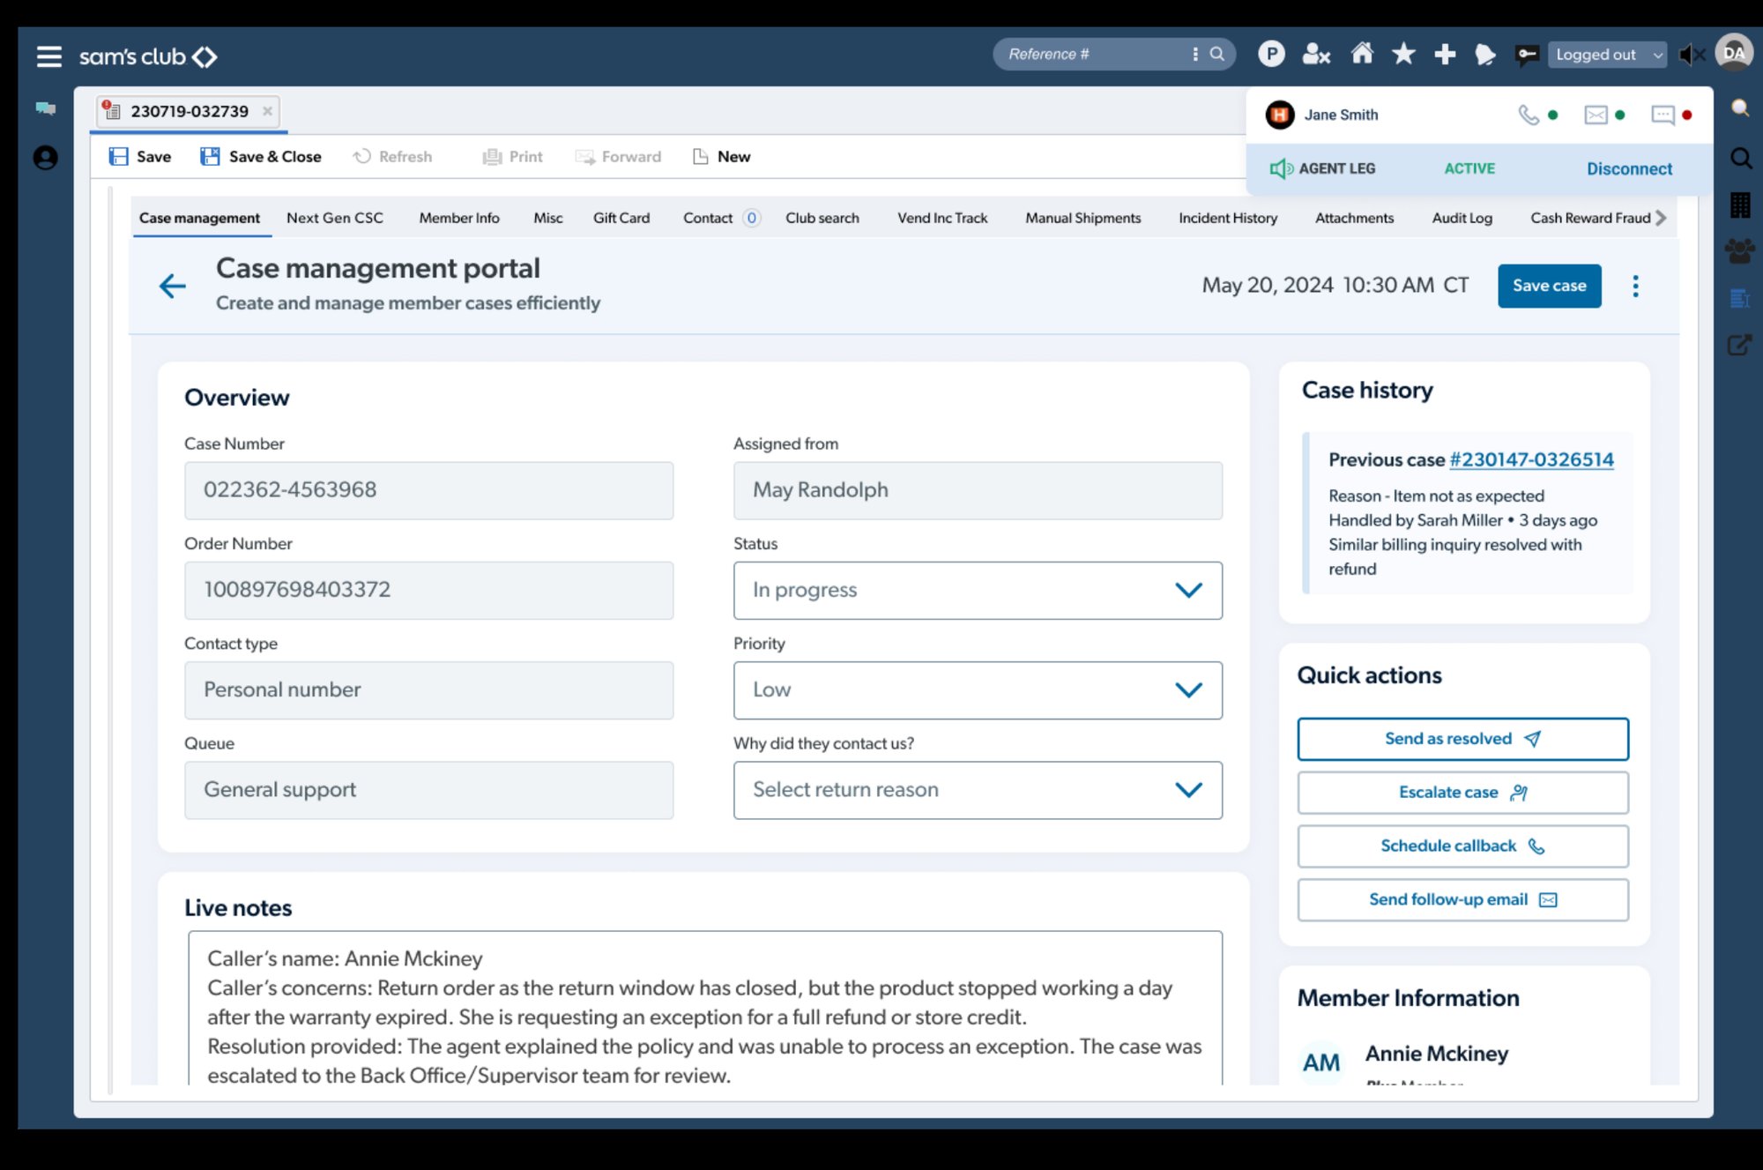Click the email channel icon for Jane Smith
Image resolution: width=1763 pixels, height=1170 pixels.
coord(1596,115)
